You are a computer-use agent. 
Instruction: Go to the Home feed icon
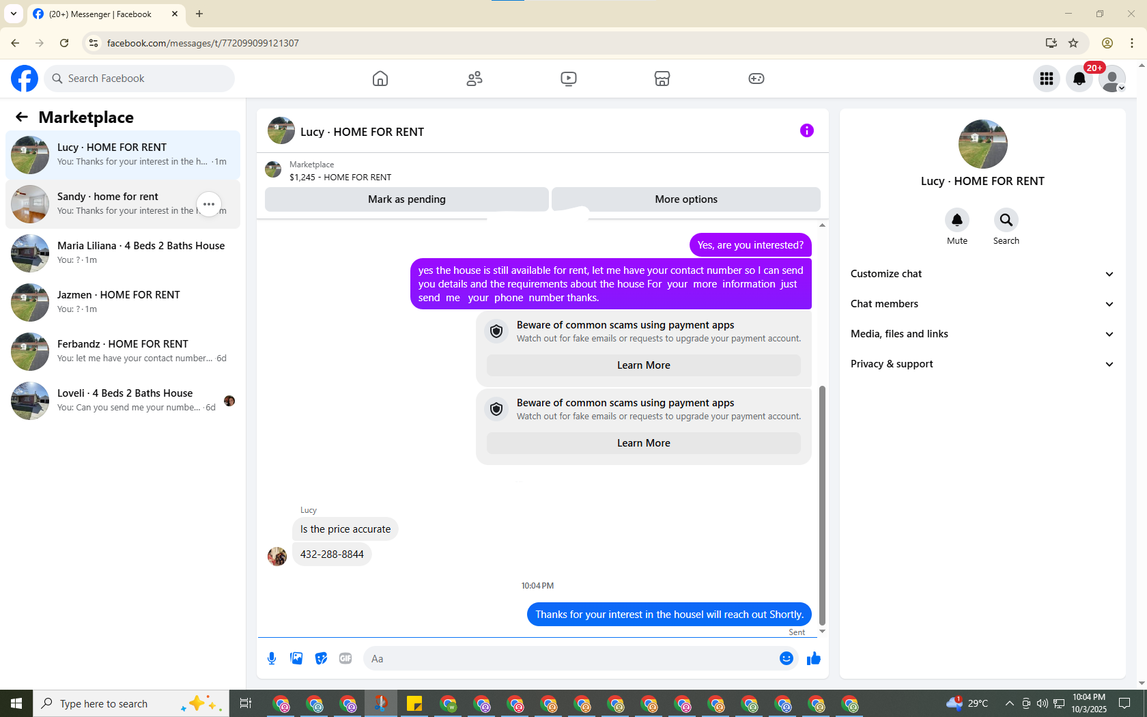pos(380,79)
